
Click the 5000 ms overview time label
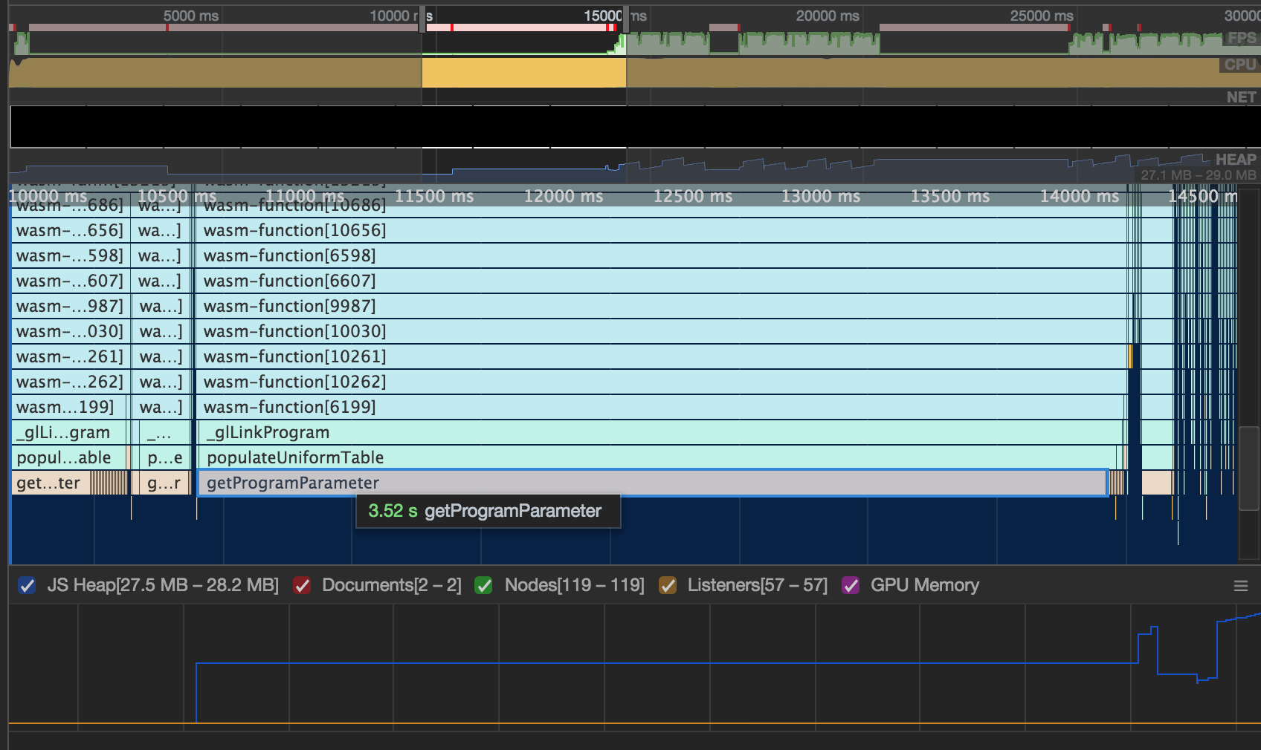coord(191,16)
